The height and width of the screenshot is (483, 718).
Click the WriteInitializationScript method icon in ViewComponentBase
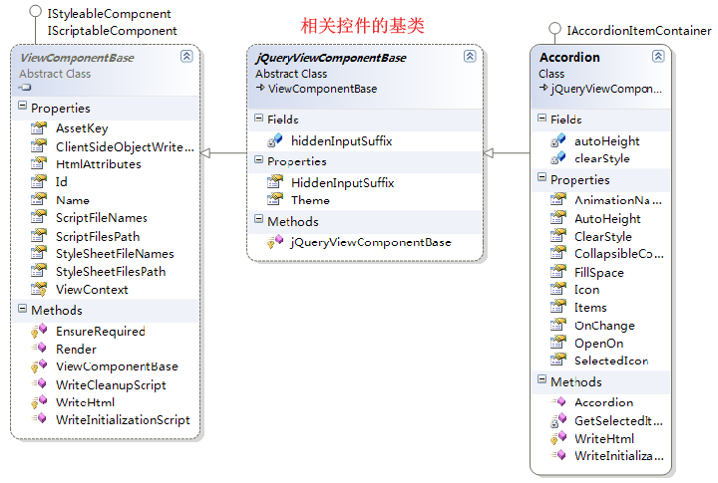[x=39, y=419]
